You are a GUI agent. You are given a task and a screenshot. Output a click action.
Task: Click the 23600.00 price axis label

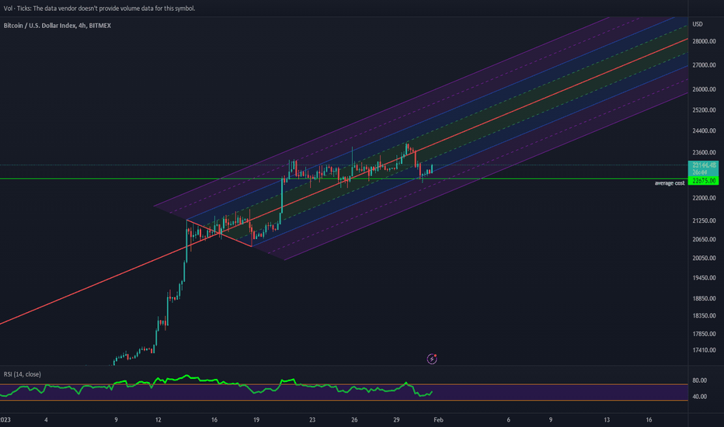pyautogui.click(x=704, y=152)
